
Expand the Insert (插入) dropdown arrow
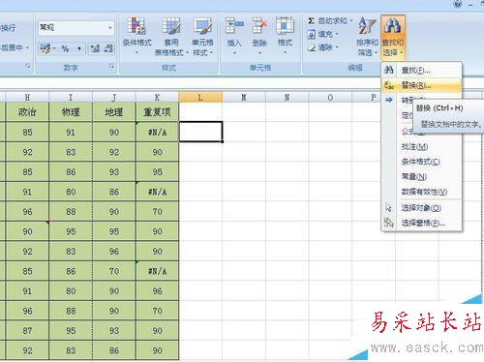[x=234, y=52]
